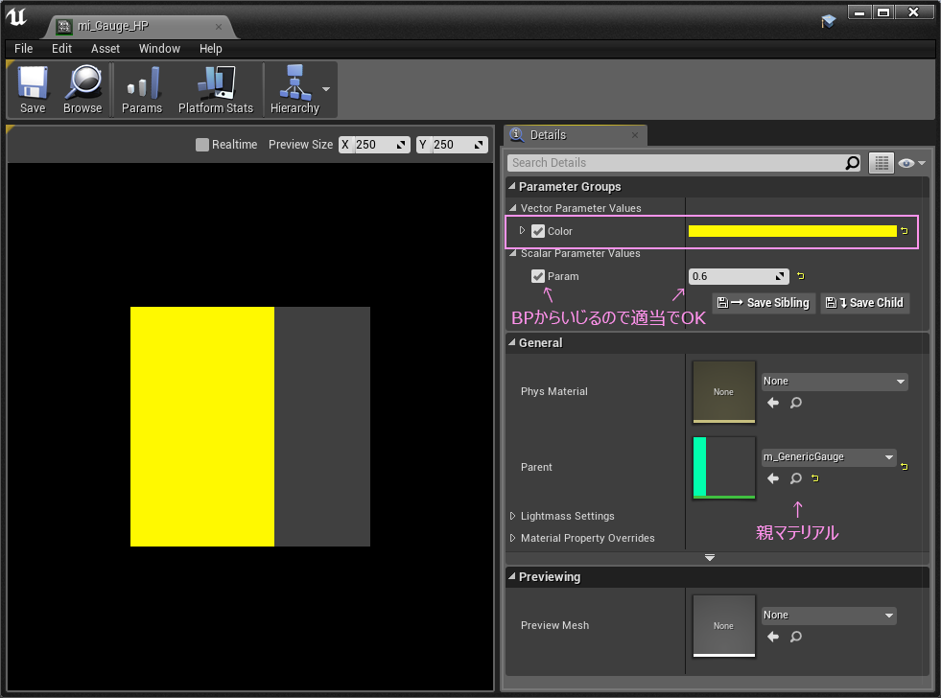Reset Parent property row to default
Image resolution: width=941 pixels, height=698 pixels.
905,467
